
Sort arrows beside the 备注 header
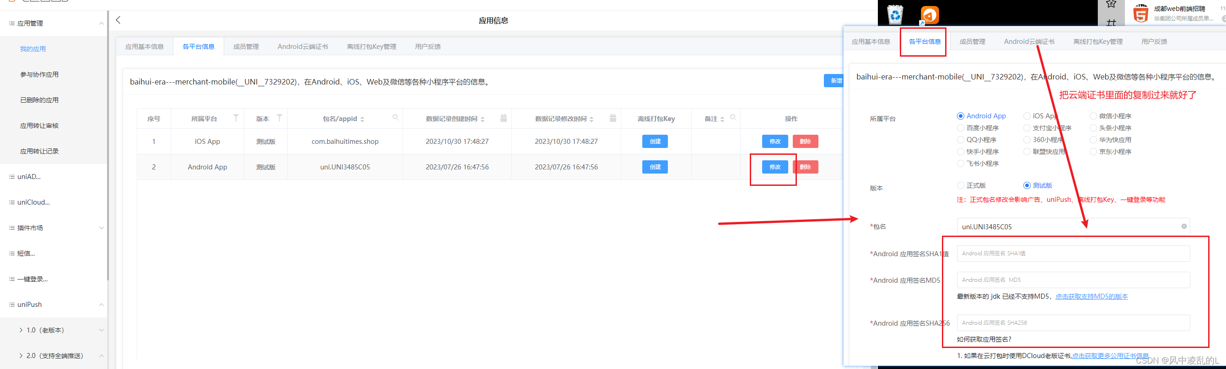point(722,119)
